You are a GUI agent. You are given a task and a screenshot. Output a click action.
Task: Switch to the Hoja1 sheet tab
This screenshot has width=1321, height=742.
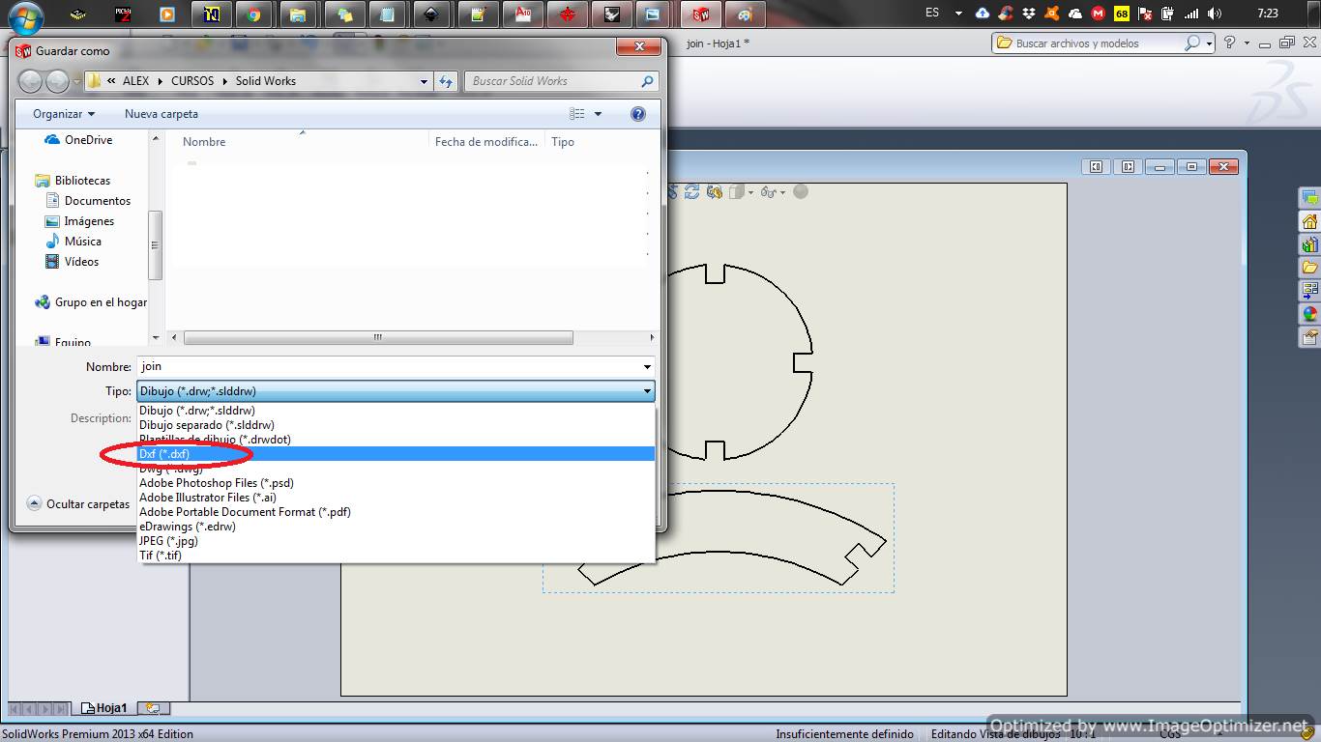104,708
